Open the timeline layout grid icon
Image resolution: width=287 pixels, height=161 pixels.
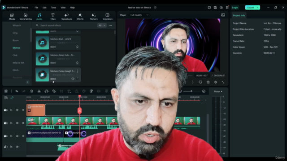(6, 91)
